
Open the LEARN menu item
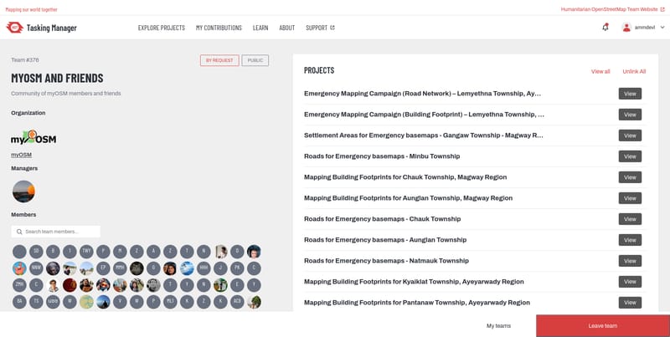pos(260,28)
